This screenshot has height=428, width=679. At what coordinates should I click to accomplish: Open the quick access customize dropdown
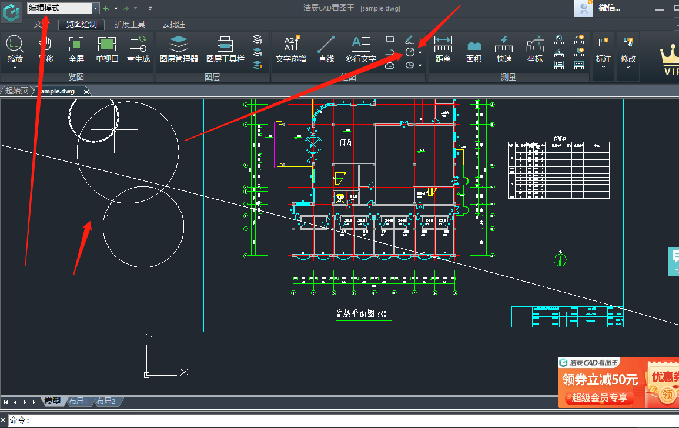click(x=150, y=8)
